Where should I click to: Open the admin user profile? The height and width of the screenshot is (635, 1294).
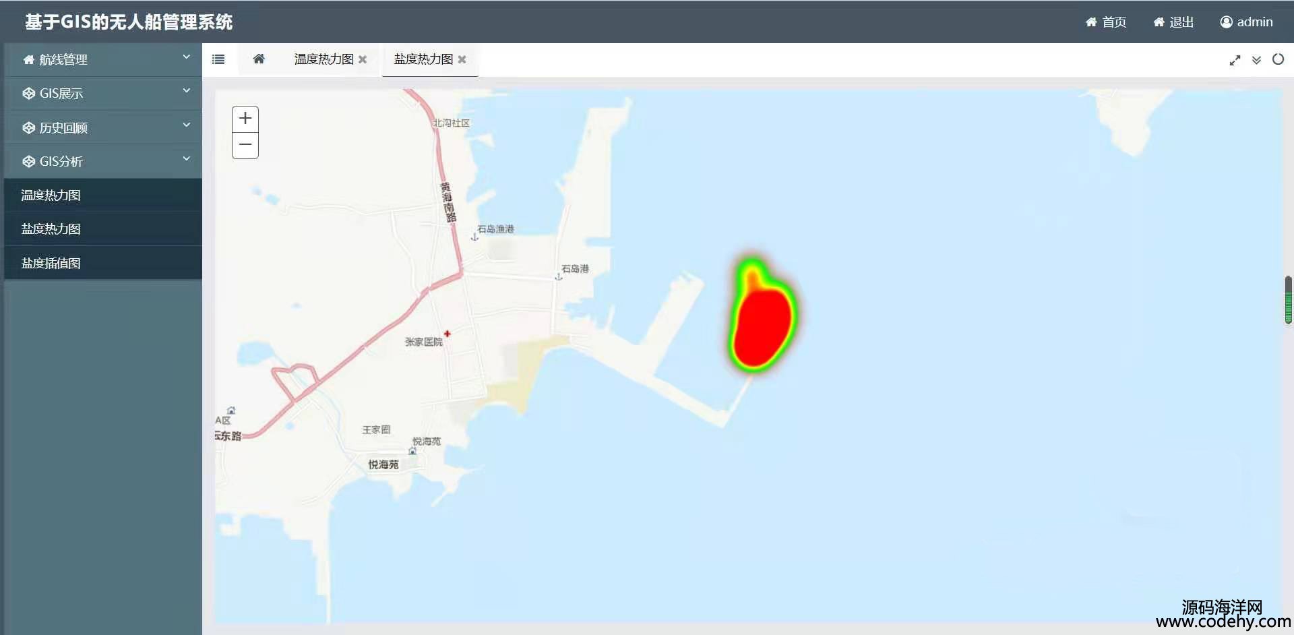coord(1246,22)
